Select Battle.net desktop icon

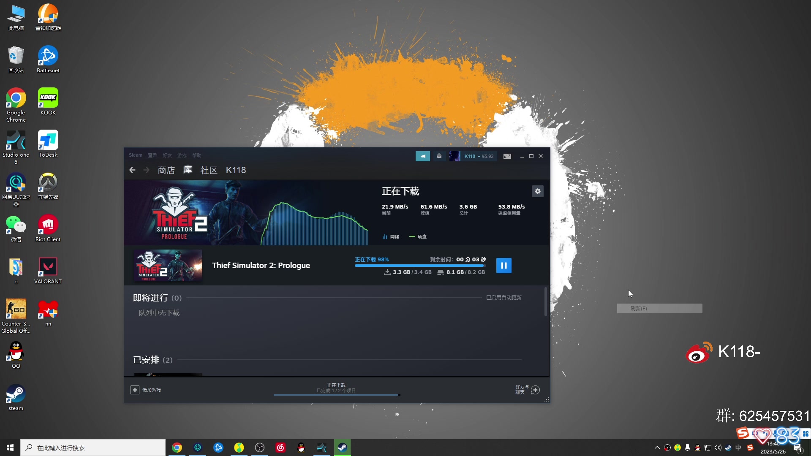(48, 60)
